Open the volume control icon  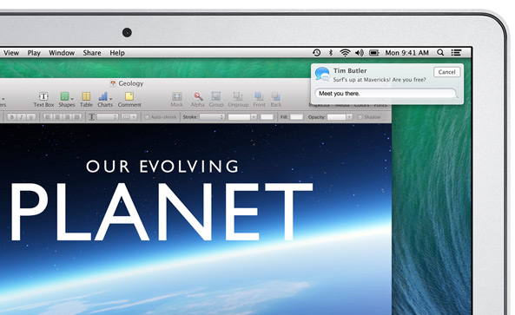(x=360, y=52)
